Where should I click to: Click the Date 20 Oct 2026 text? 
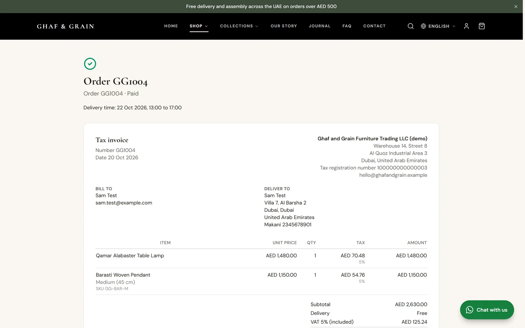(x=117, y=157)
